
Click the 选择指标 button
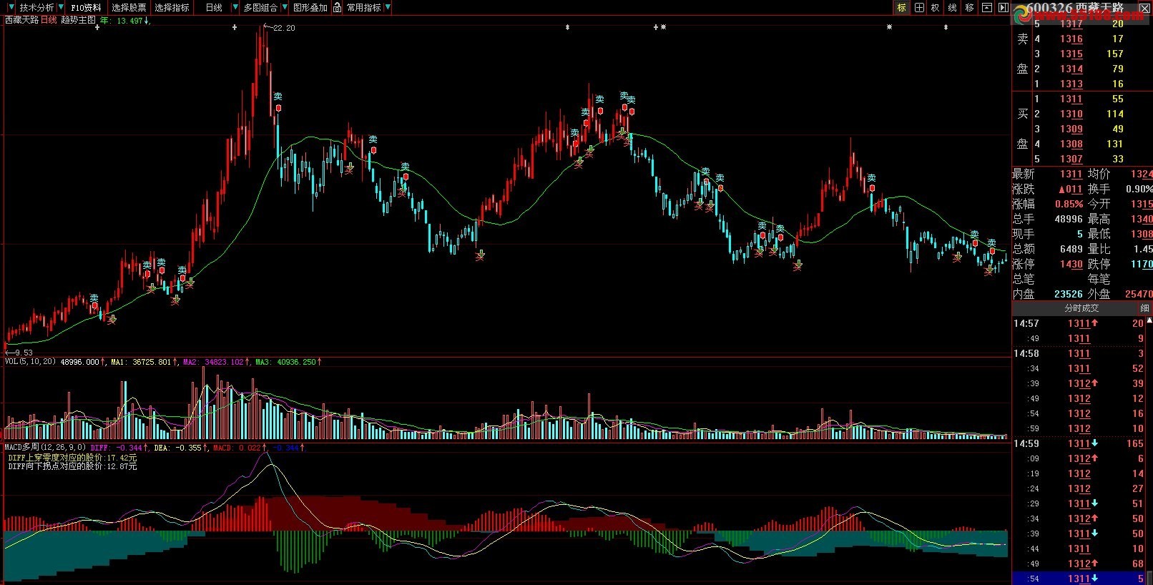(172, 7)
